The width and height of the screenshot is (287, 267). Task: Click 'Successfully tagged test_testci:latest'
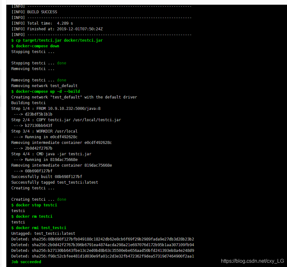click(x=55, y=182)
